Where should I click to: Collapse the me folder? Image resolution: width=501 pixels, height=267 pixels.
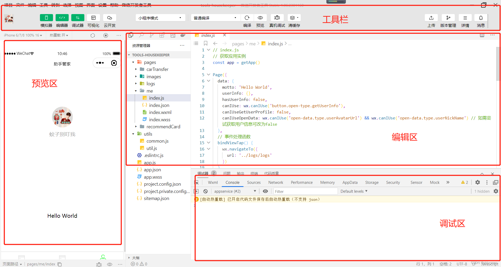(x=136, y=91)
